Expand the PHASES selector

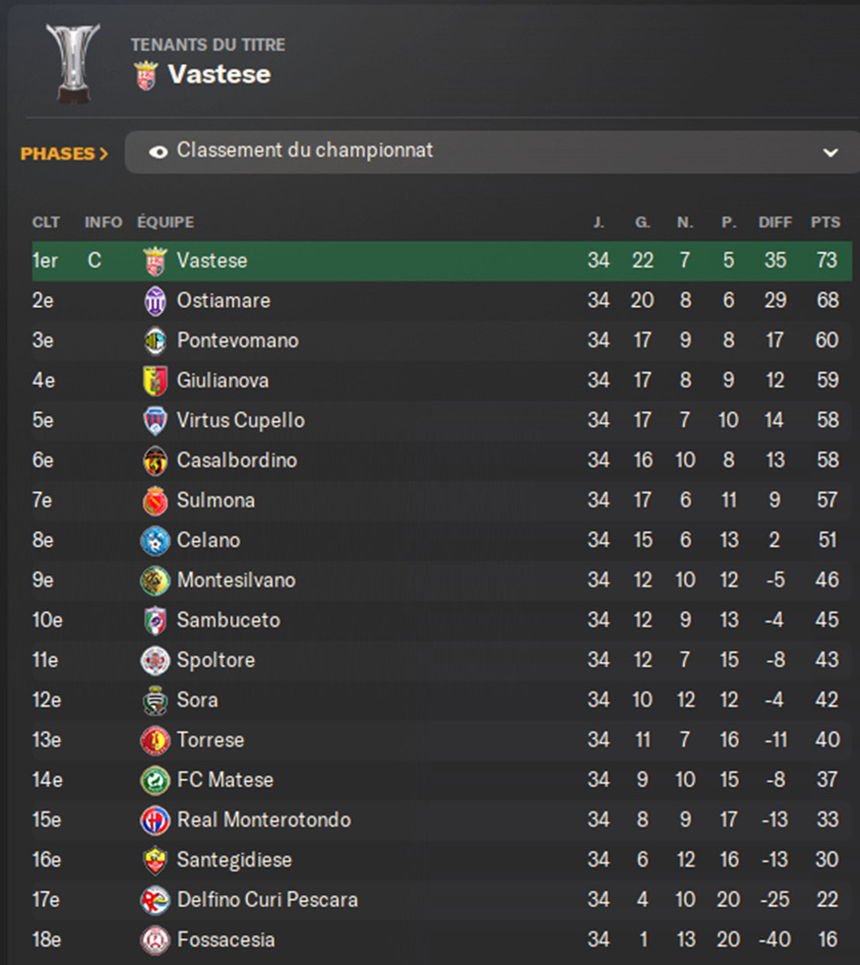click(x=64, y=153)
